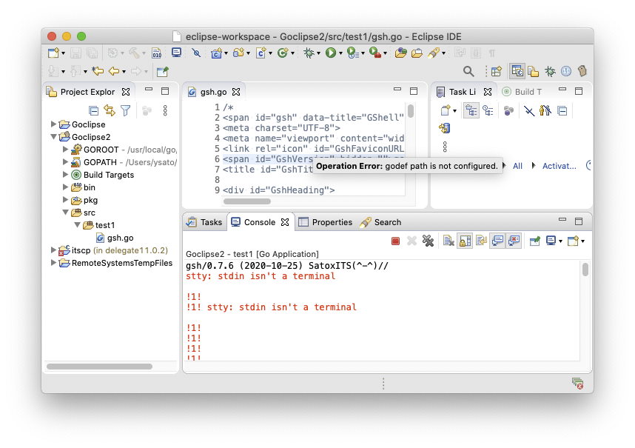Collapse the Goclipse2 project tree
635x448 pixels.
pos(54,137)
